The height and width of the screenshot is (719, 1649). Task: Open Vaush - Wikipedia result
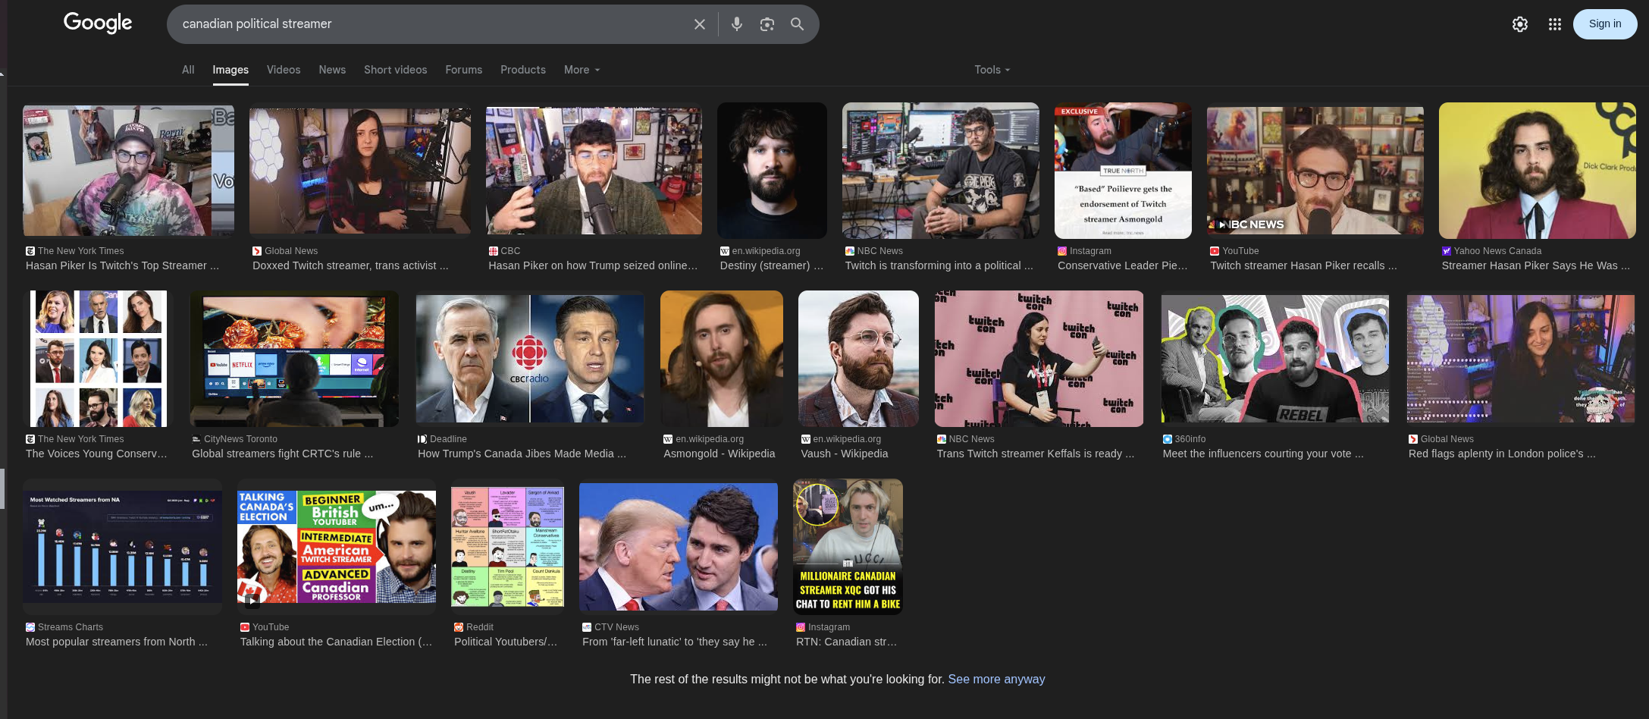[x=844, y=454]
